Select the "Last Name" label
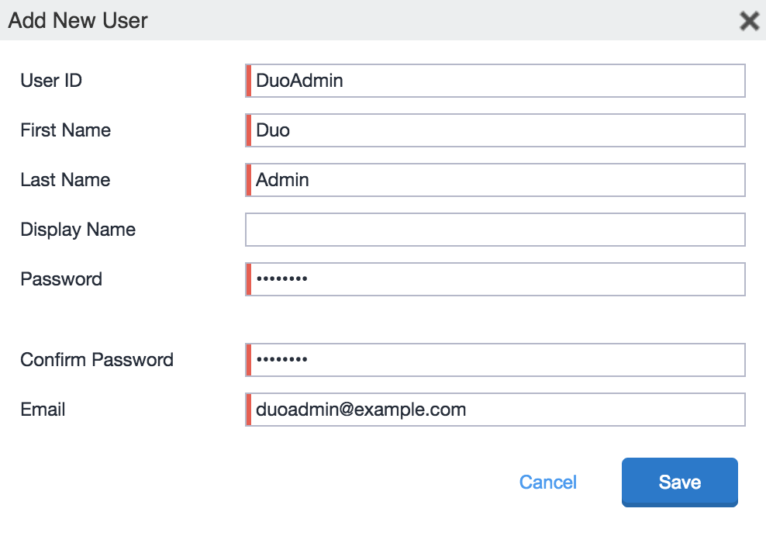The width and height of the screenshot is (766, 543). coord(65,180)
